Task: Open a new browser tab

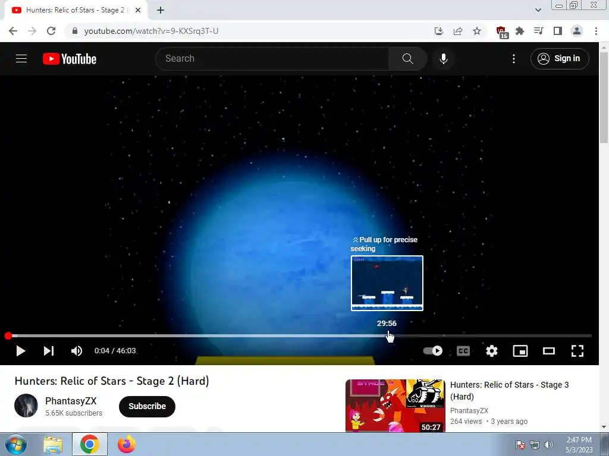Action: 161,11
